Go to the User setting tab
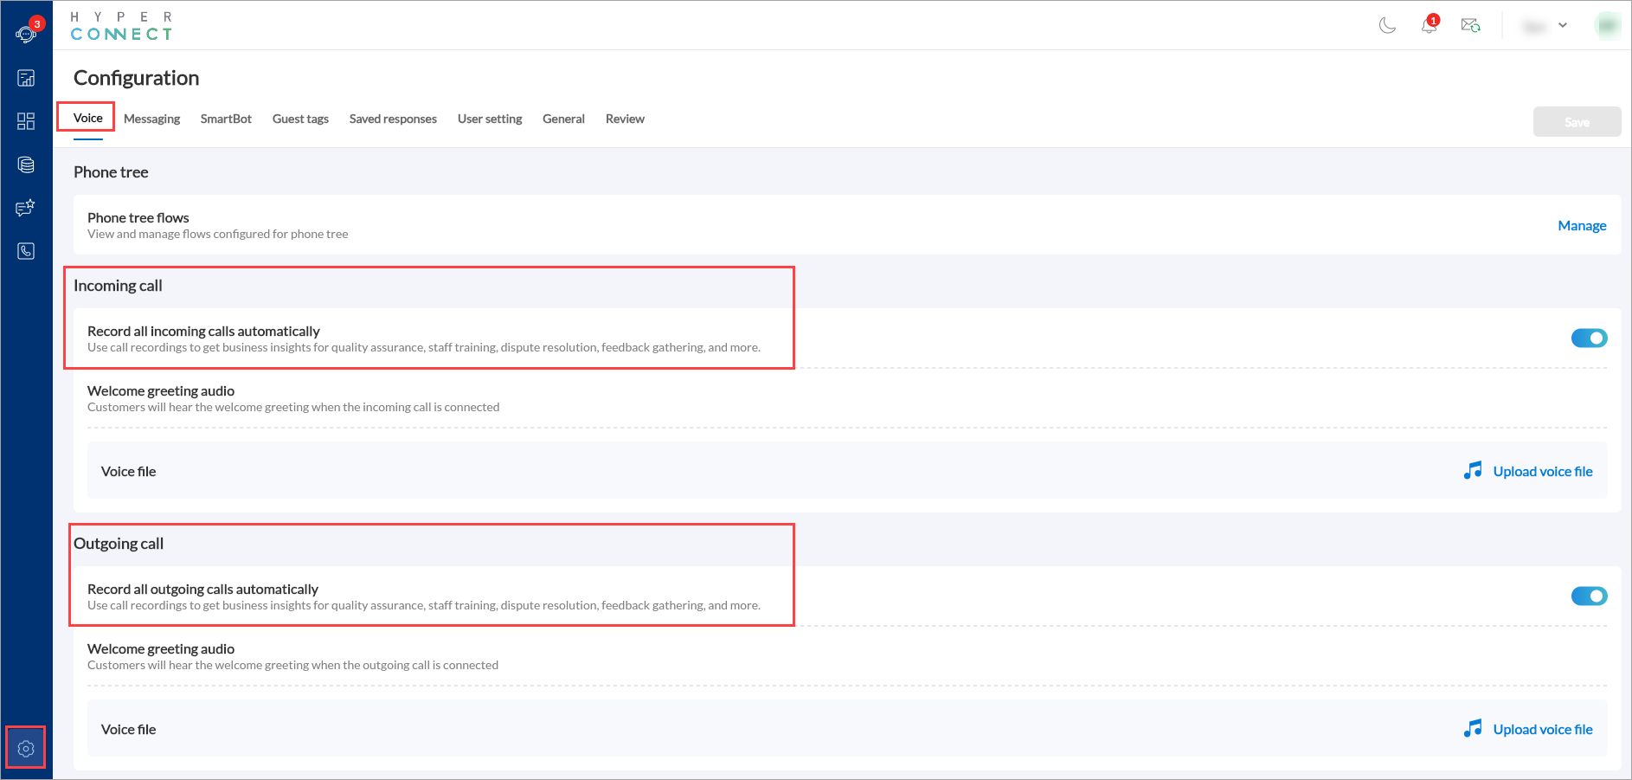The height and width of the screenshot is (780, 1632). 490,119
